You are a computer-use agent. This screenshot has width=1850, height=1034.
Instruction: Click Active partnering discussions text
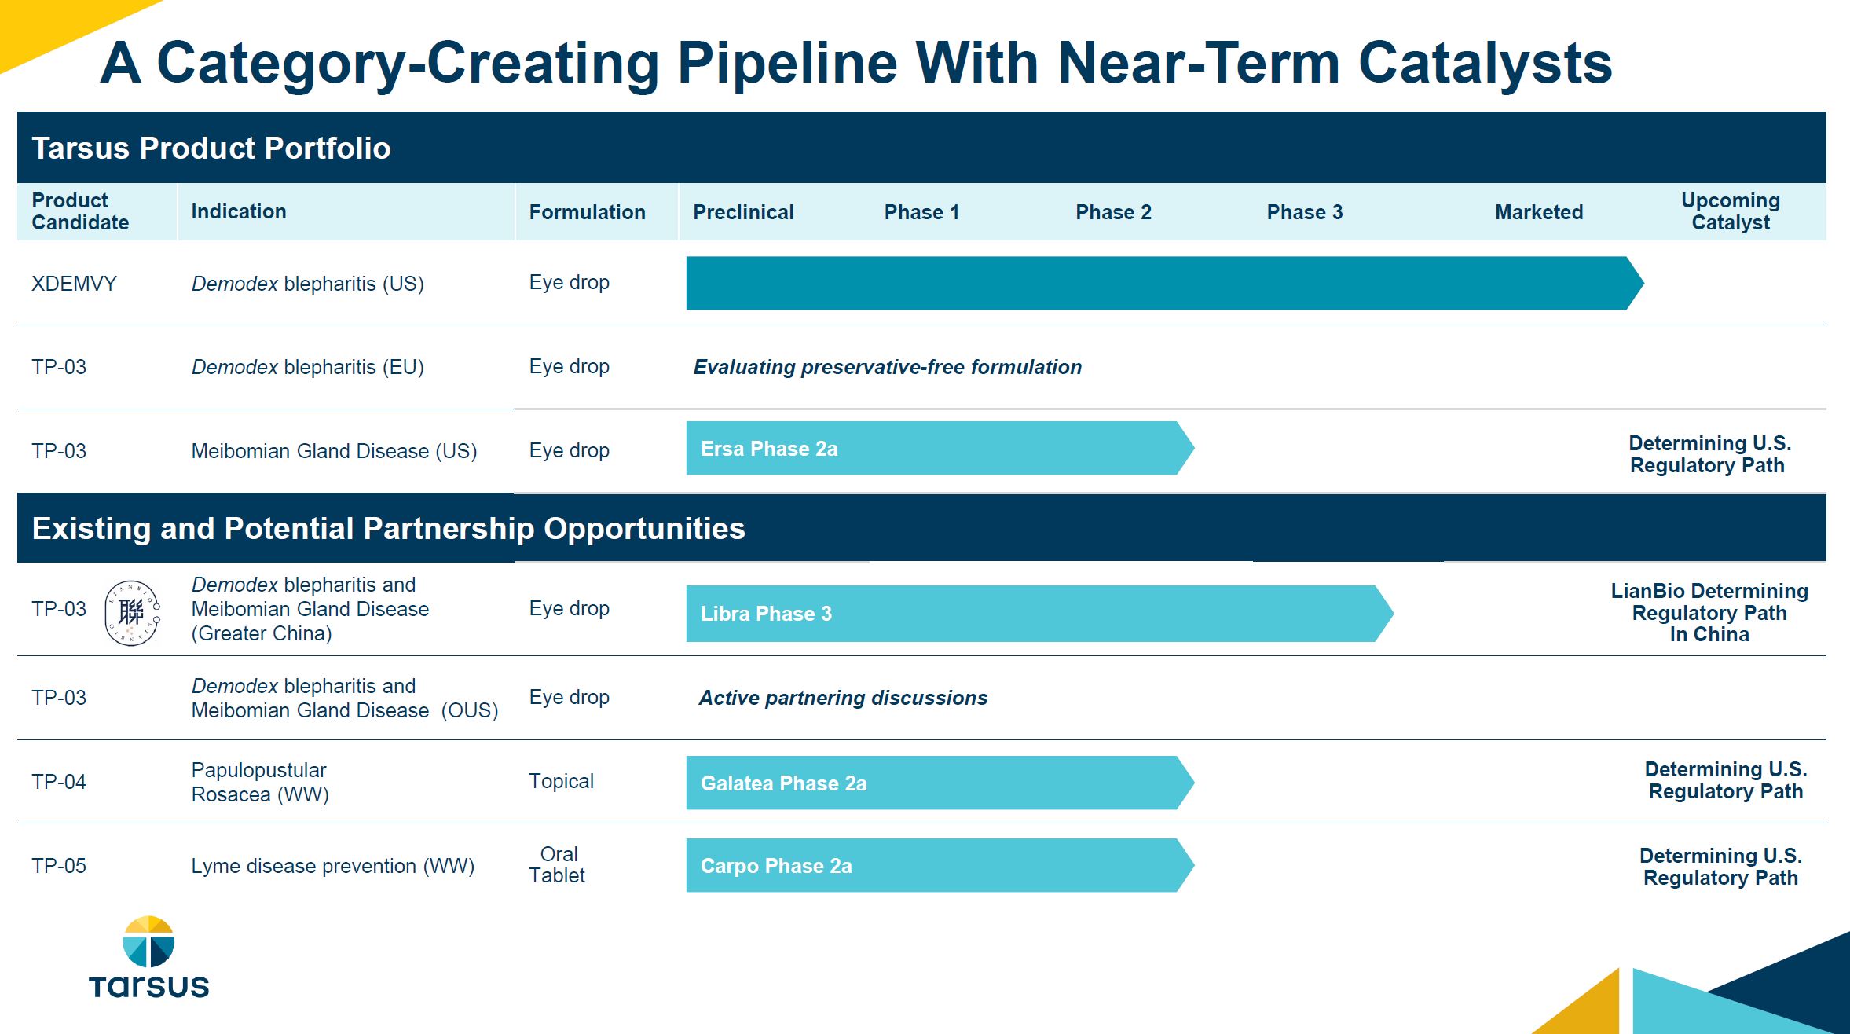coord(843,698)
